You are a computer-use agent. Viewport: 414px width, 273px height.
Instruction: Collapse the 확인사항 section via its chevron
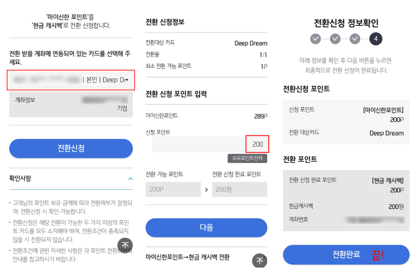tap(130, 179)
